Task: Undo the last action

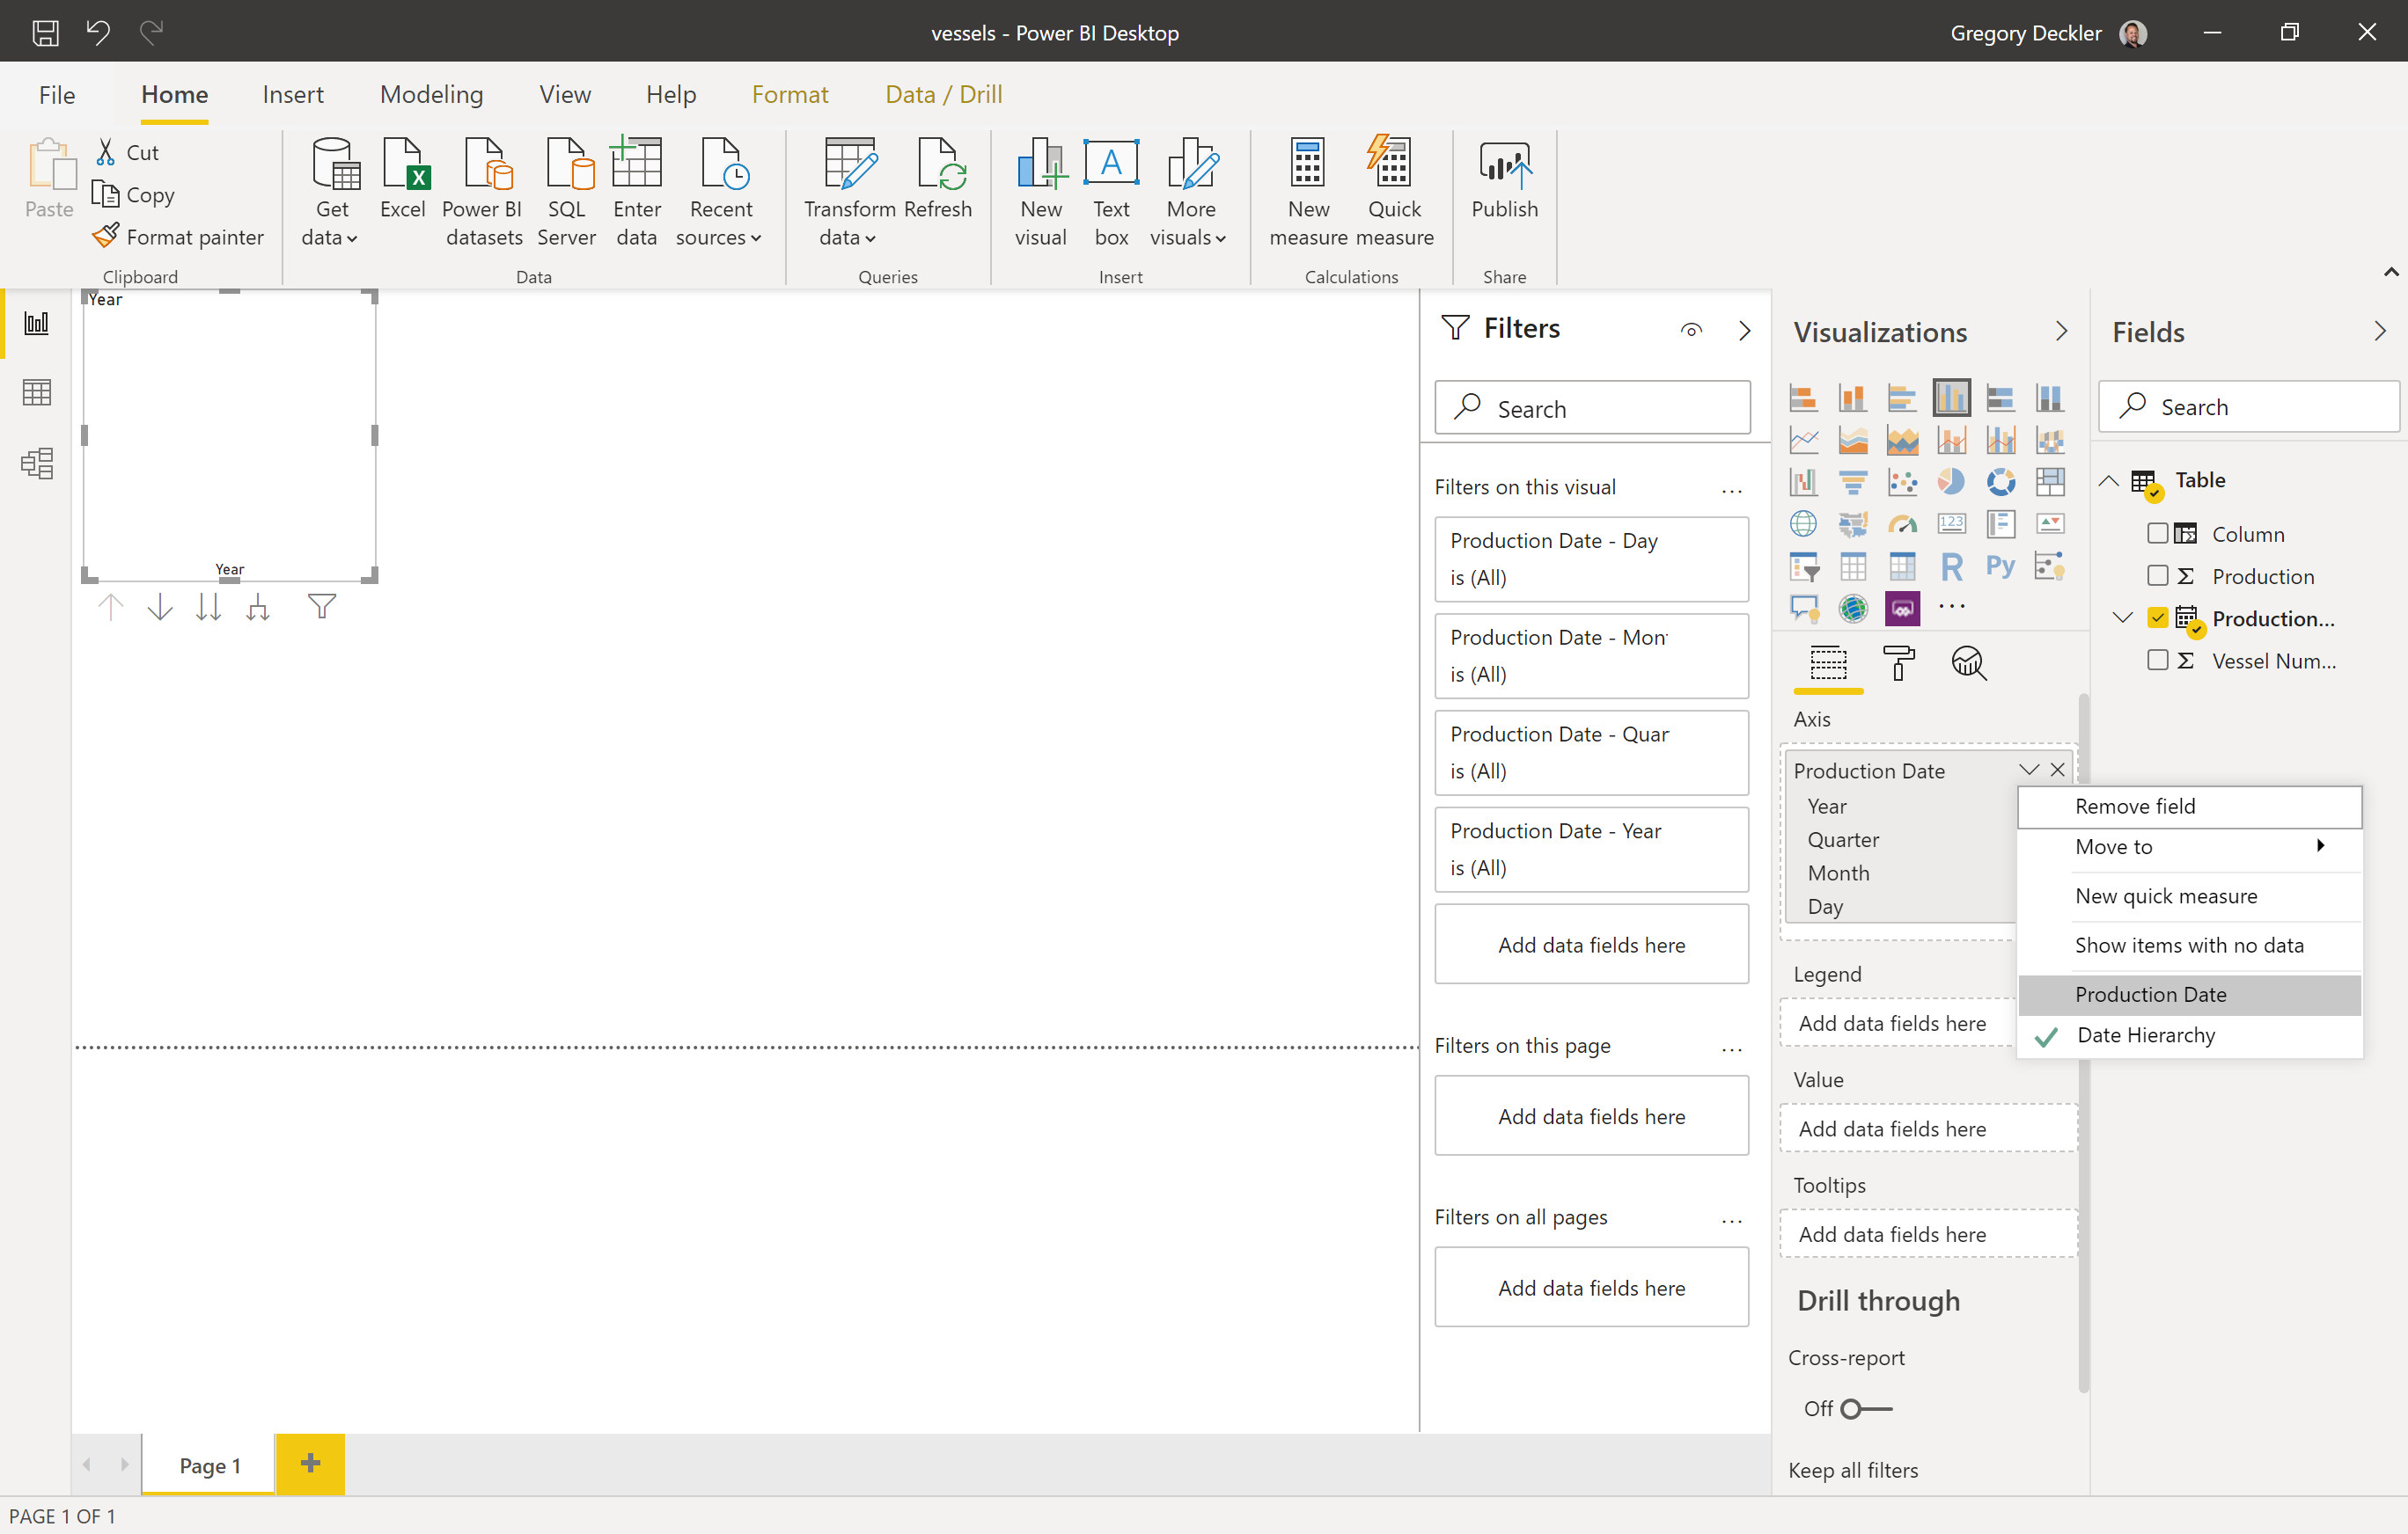Action: [x=98, y=33]
